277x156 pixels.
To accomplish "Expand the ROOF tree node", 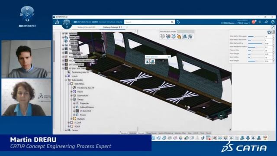I will [69, 127].
